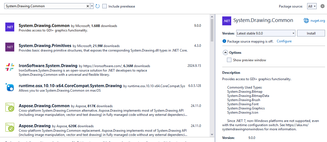Viewport: 327px width, 142px height.
Task: Select System.Drawing.Primitives package title
Action: coord(45,46)
